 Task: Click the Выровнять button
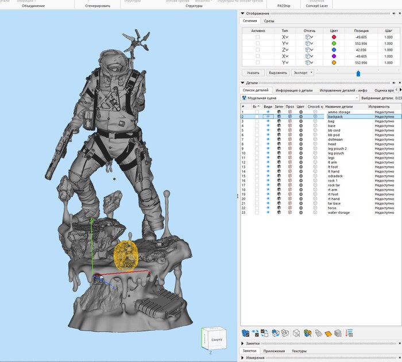(x=277, y=72)
